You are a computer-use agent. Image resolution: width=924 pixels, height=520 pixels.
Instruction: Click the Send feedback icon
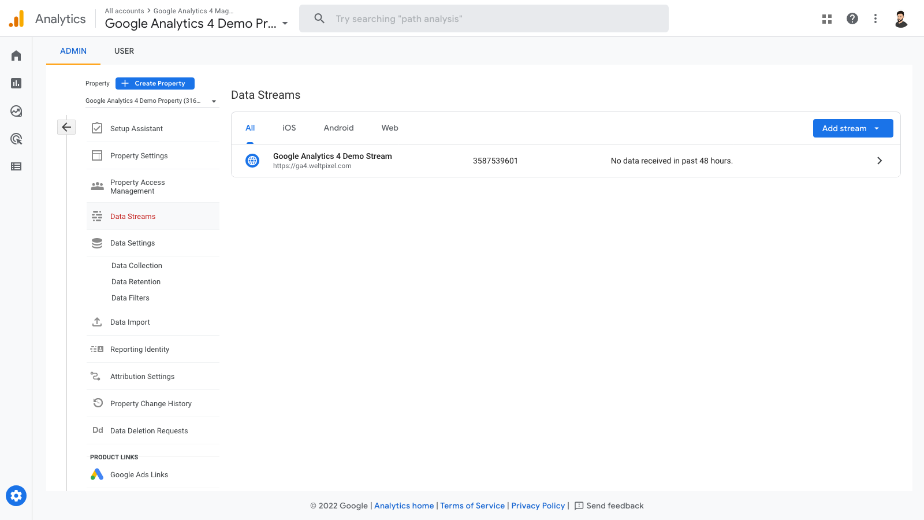(579, 506)
